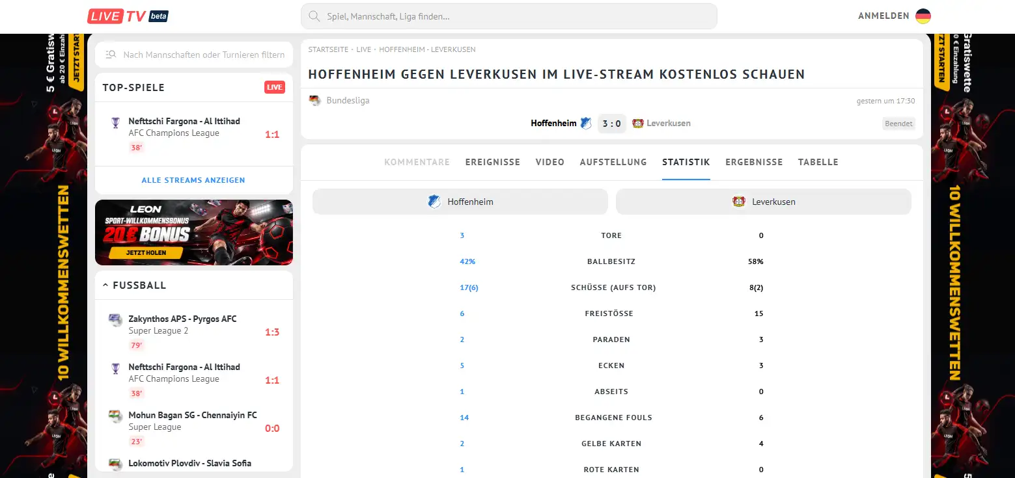Open the Ergebnisse tab

click(x=754, y=162)
